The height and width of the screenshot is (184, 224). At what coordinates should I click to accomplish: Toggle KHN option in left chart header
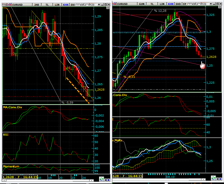66,4
